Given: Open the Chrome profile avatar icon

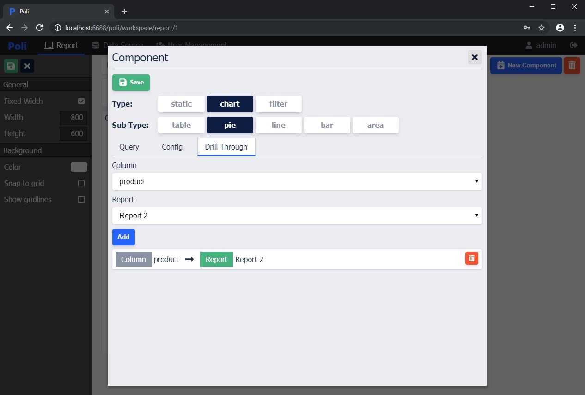Looking at the screenshot, I should 560,28.
